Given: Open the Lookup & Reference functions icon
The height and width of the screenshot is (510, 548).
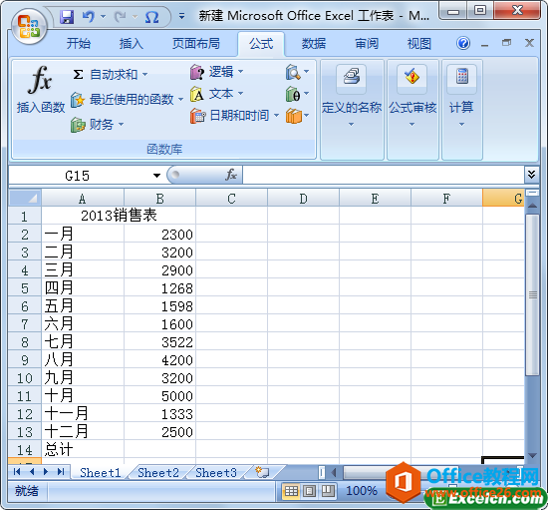Looking at the screenshot, I should pyautogui.click(x=297, y=72).
